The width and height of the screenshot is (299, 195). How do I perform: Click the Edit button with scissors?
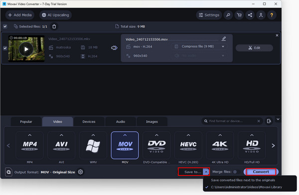click(x=254, y=48)
